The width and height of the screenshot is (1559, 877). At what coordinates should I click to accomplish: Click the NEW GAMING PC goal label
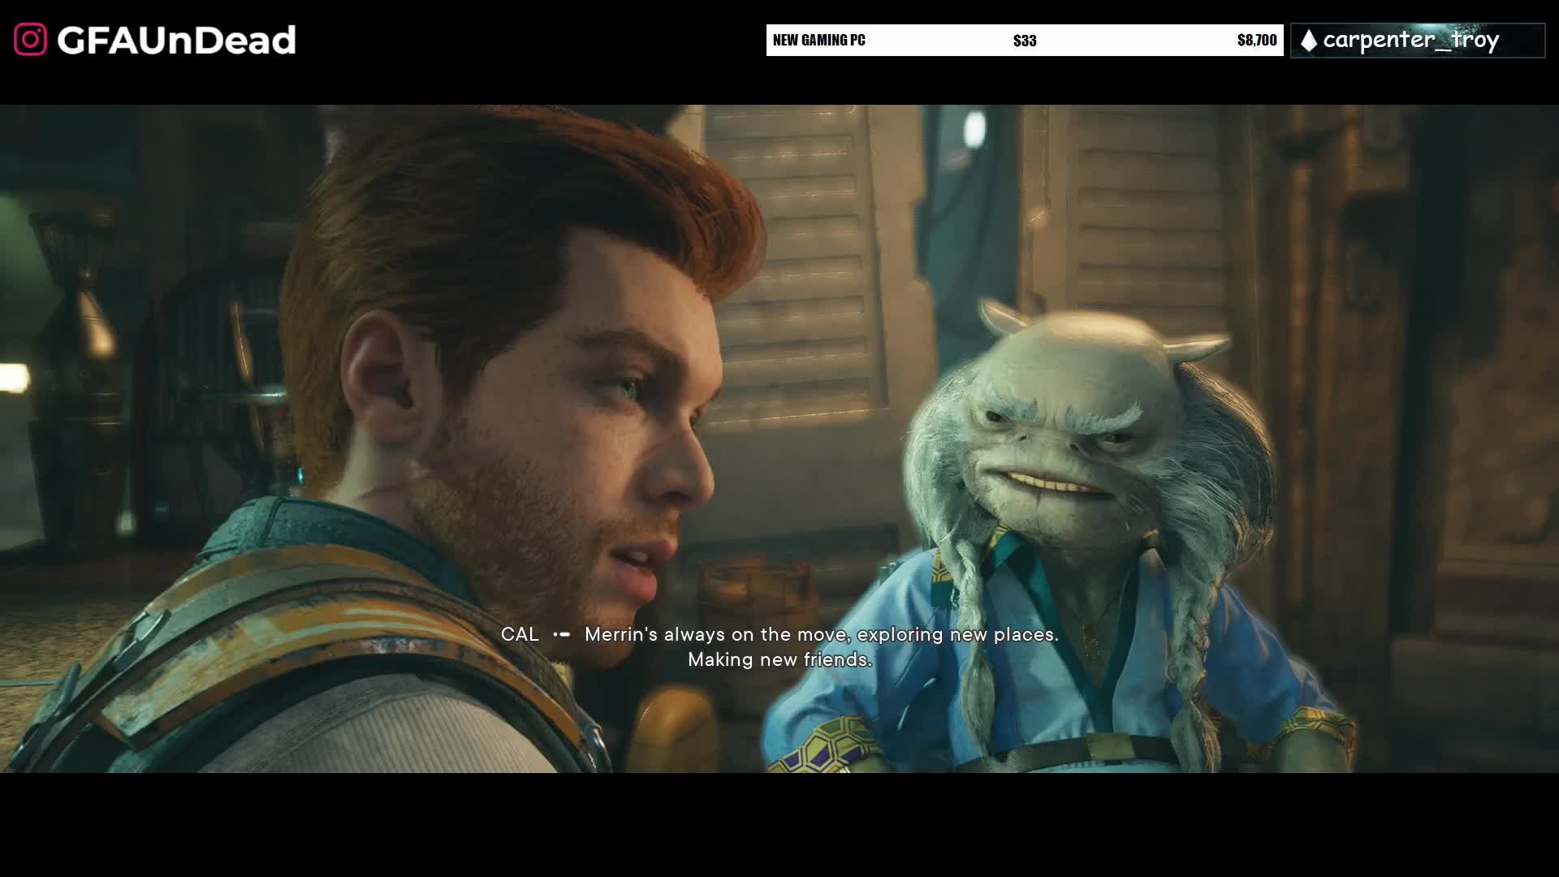pyautogui.click(x=818, y=40)
